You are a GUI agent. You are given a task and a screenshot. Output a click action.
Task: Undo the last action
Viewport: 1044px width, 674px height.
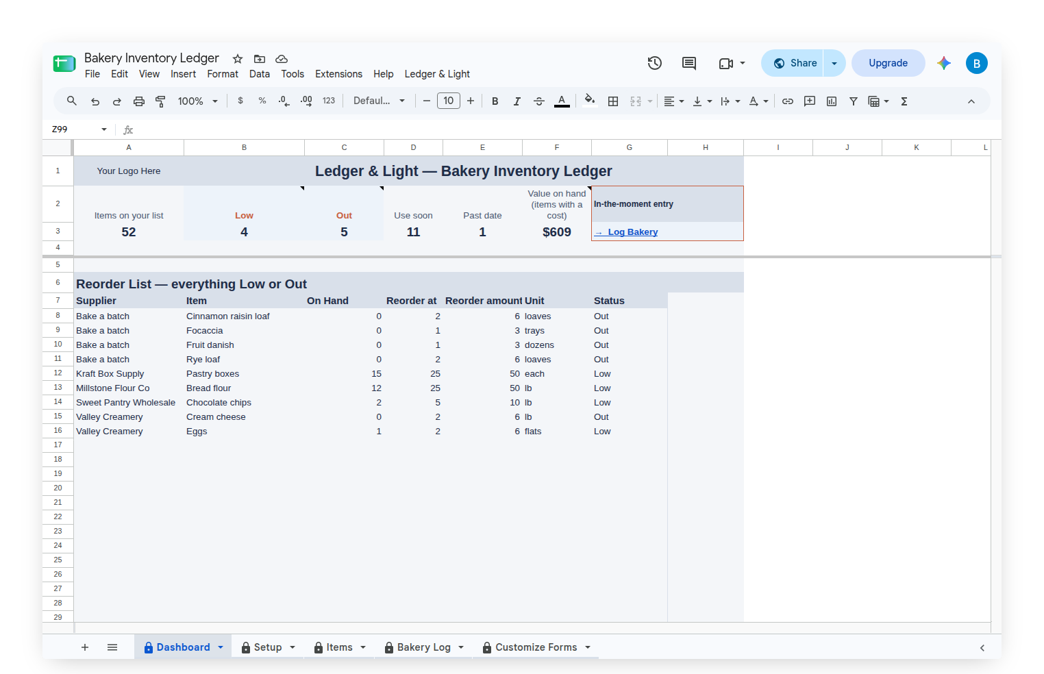click(x=95, y=101)
